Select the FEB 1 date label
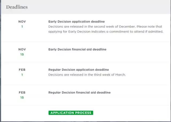The width and height of the screenshot is (171, 122). [x=22, y=72]
